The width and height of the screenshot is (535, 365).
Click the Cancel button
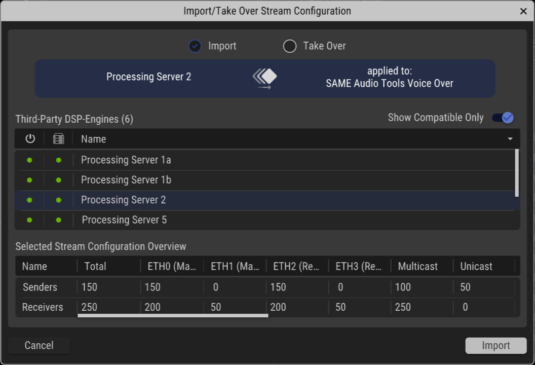pos(39,345)
